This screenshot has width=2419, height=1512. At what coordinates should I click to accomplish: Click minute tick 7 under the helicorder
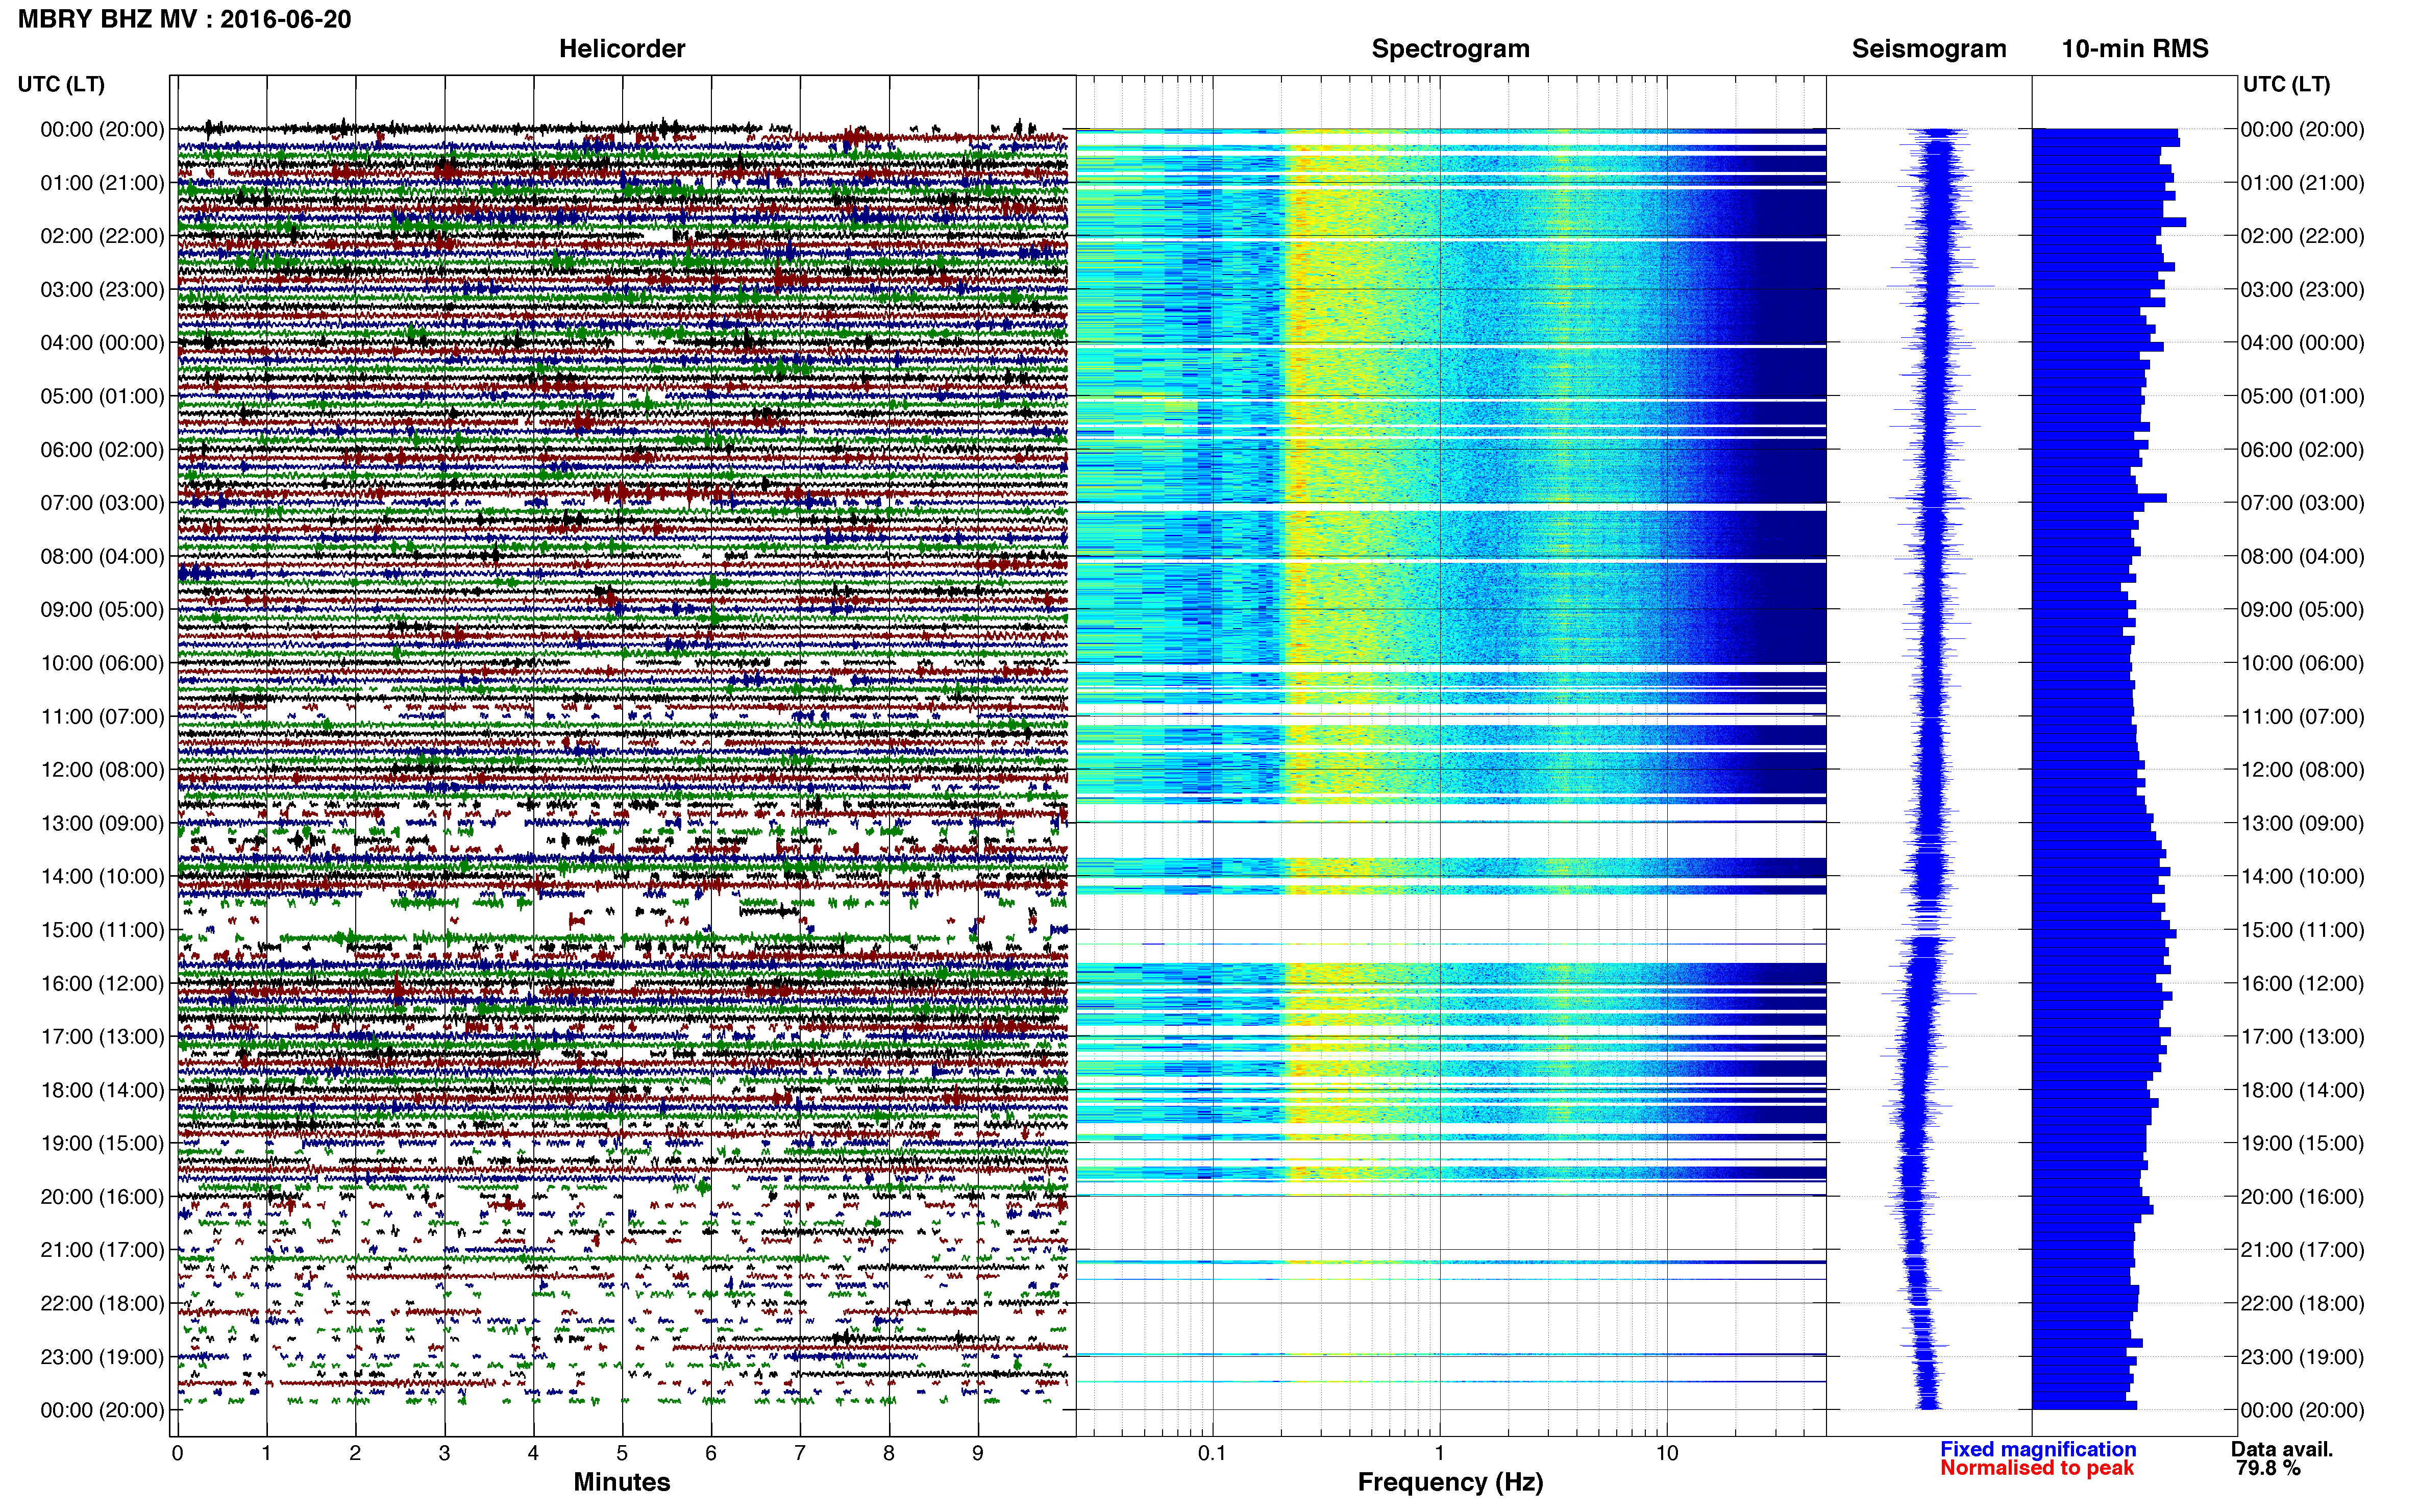coord(800,1453)
